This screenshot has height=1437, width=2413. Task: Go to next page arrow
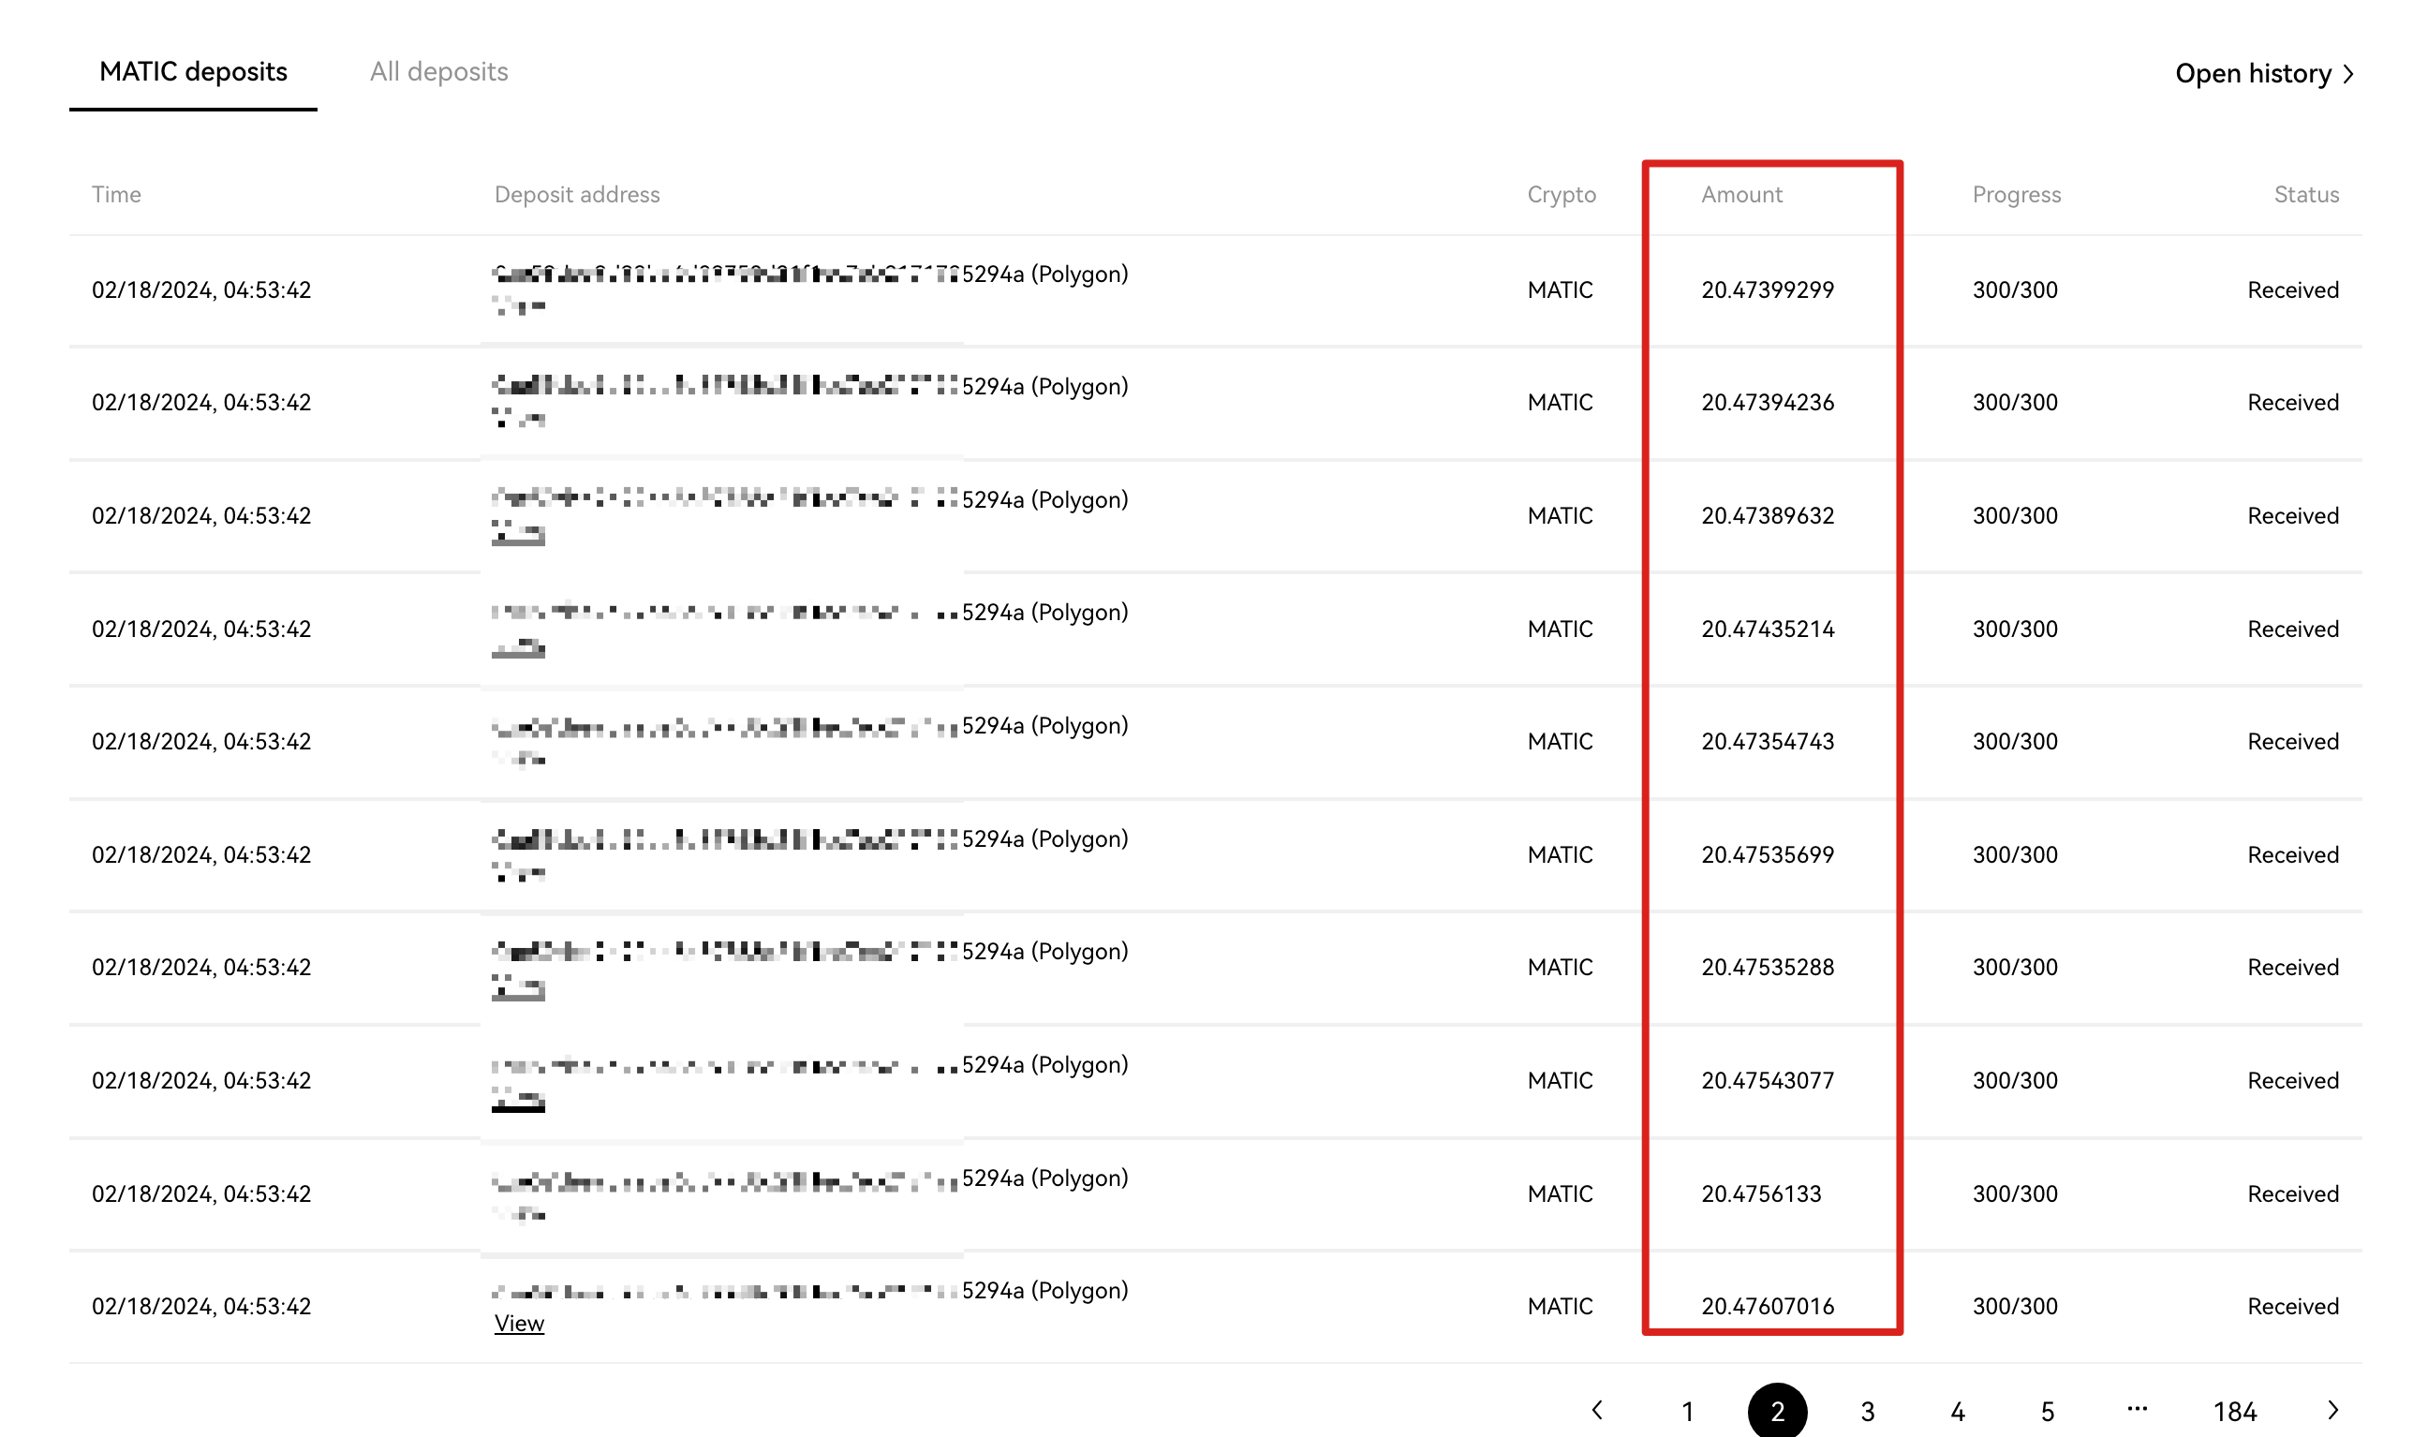point(2333,1411)
